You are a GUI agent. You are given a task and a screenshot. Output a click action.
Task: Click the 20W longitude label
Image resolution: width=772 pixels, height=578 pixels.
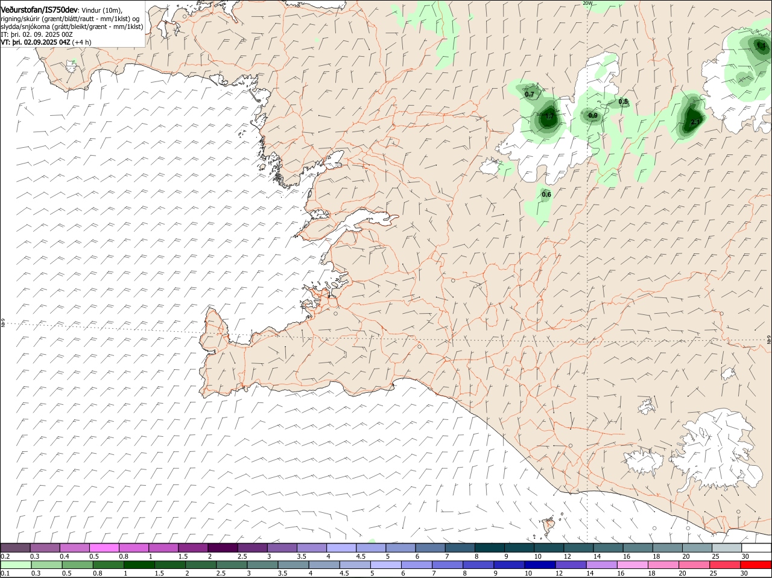tap(587, 3)
